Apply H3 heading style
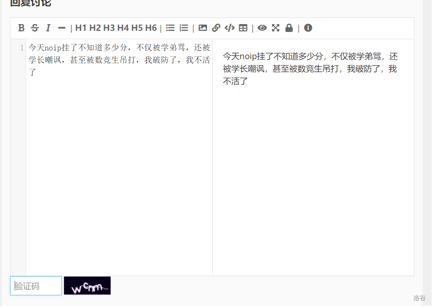The image size is (432, 307). click(109, 28)
